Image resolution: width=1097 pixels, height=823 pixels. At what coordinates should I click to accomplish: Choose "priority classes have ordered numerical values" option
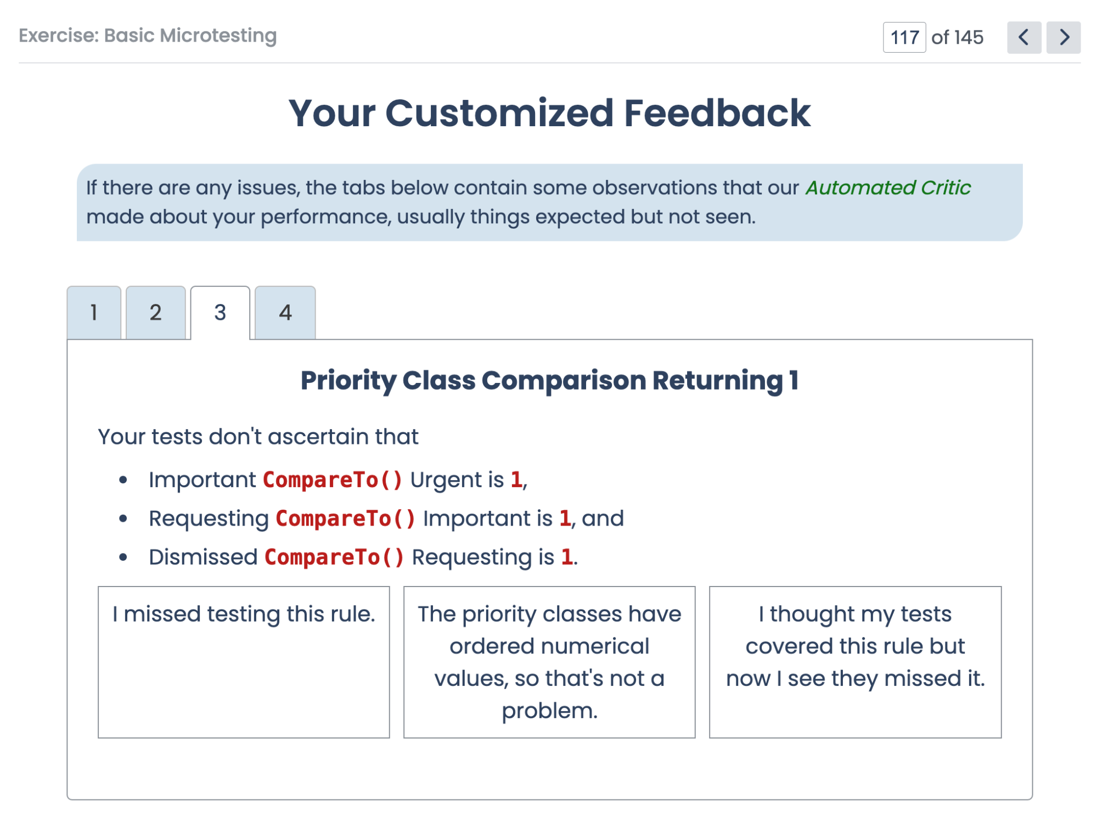(x=549, y=662)
